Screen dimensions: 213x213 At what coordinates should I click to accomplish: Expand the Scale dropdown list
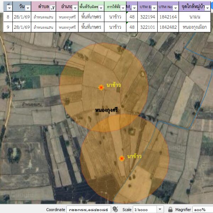pyautogui.click(x=160, y=209)
